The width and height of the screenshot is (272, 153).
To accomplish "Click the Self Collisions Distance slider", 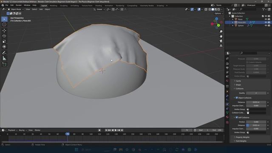I will click(256, 125).
